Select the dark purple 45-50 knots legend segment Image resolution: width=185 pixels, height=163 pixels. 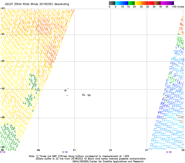tap(170, 3)
